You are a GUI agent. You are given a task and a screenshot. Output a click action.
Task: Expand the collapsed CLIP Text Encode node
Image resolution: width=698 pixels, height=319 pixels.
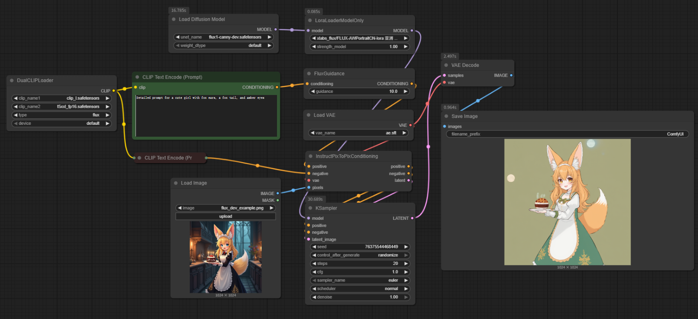pos(139,158)
